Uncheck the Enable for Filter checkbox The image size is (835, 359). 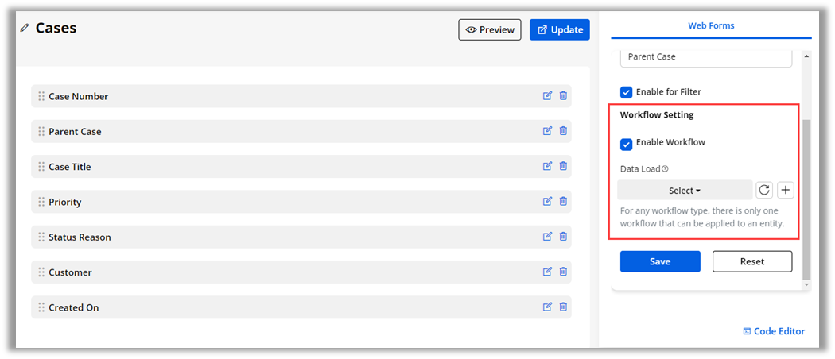click(x=627, y=92)
